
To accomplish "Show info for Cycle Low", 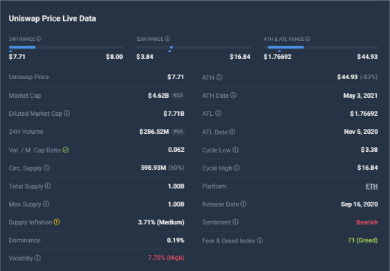I will click(x=235, y=150).
